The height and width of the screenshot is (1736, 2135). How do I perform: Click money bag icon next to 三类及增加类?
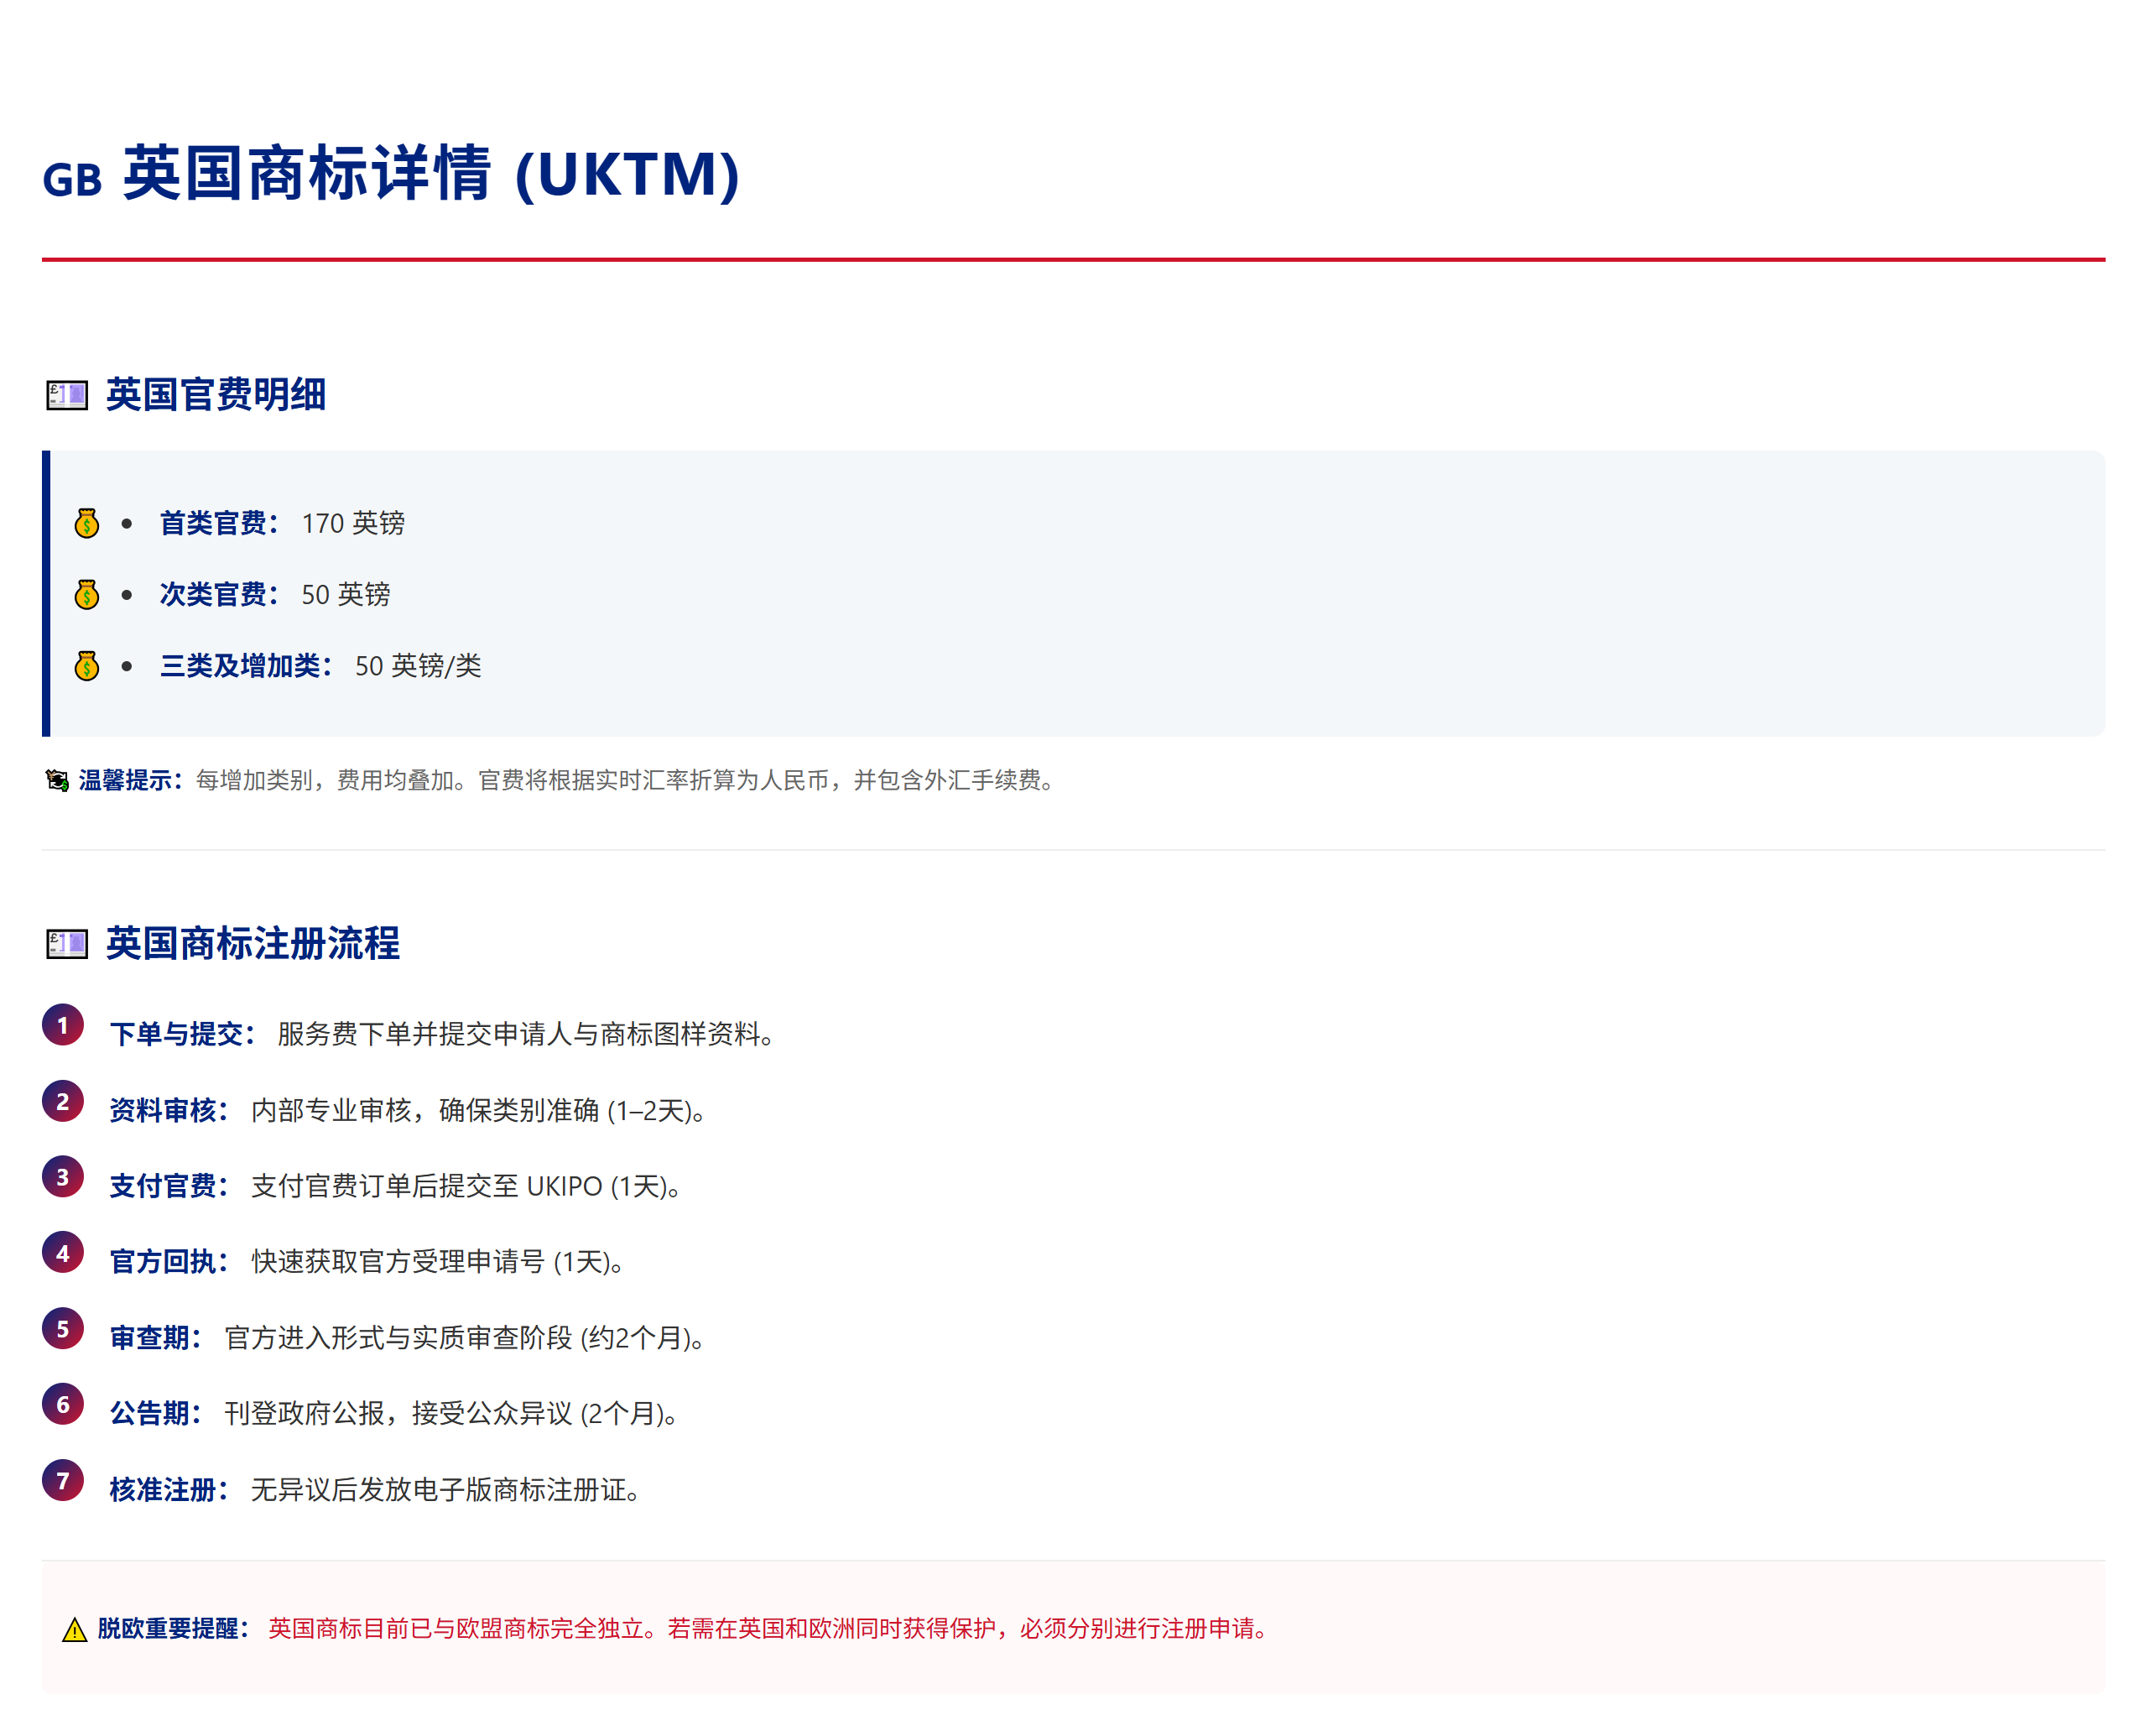(87, 666)
